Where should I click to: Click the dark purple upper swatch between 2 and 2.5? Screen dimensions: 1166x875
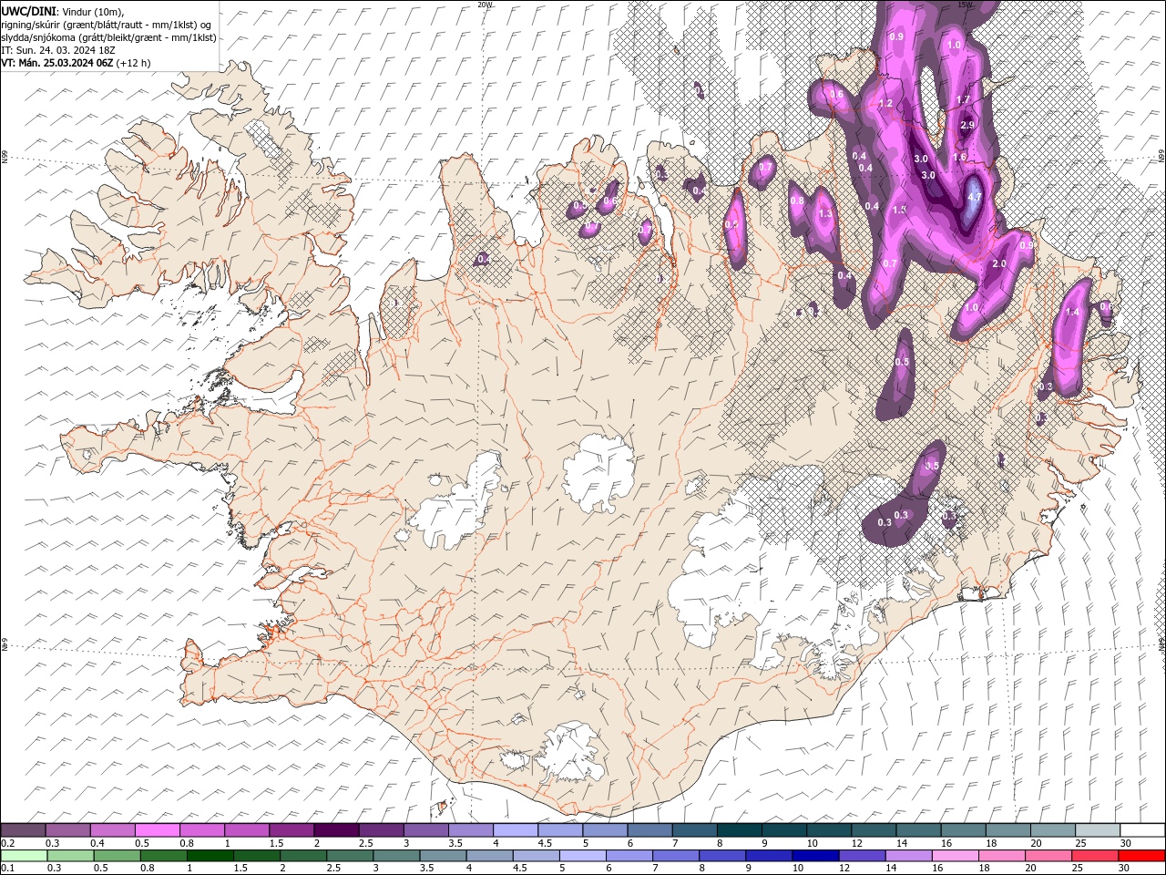pyautogui.click(x=336, y=830)
